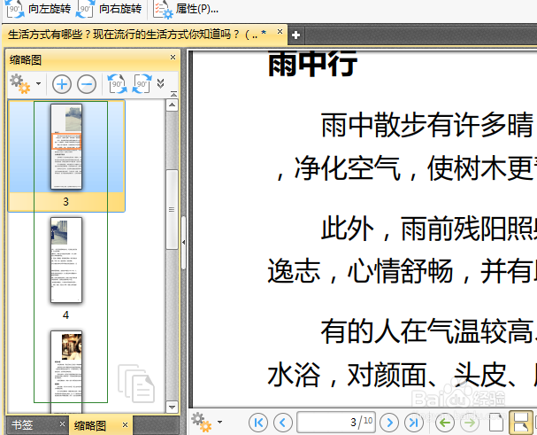537x435 pixels.
Task: Go forward to next view green arrow
Action: [x=470, y=423]
